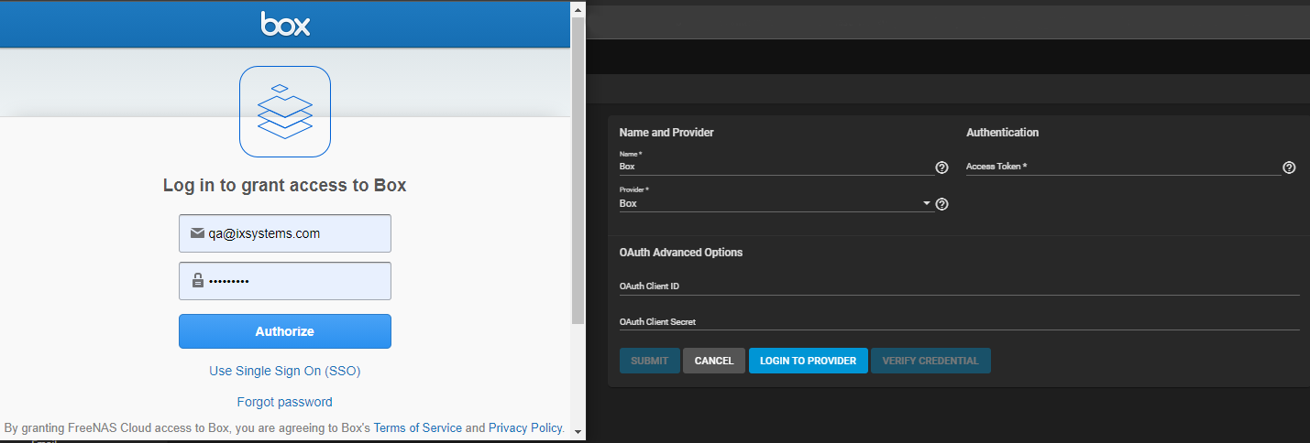The width and height of the screenshot is (1310, 443).
Task: Open help tooltip for Provider field
Action: (941, 204)
